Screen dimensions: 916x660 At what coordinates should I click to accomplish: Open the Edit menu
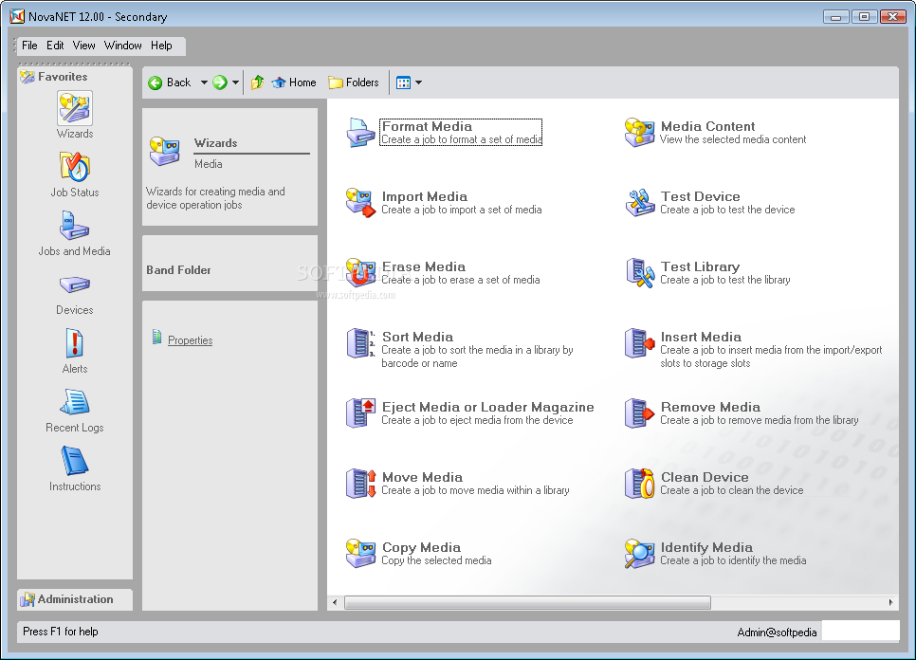point(55,46)
